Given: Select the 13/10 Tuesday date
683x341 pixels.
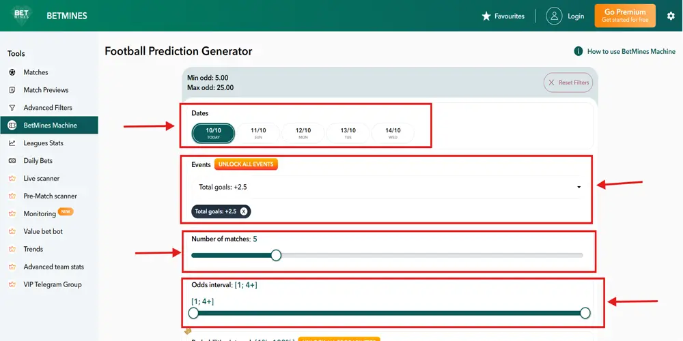Looking at the screenshot, I should click(348, 133).
